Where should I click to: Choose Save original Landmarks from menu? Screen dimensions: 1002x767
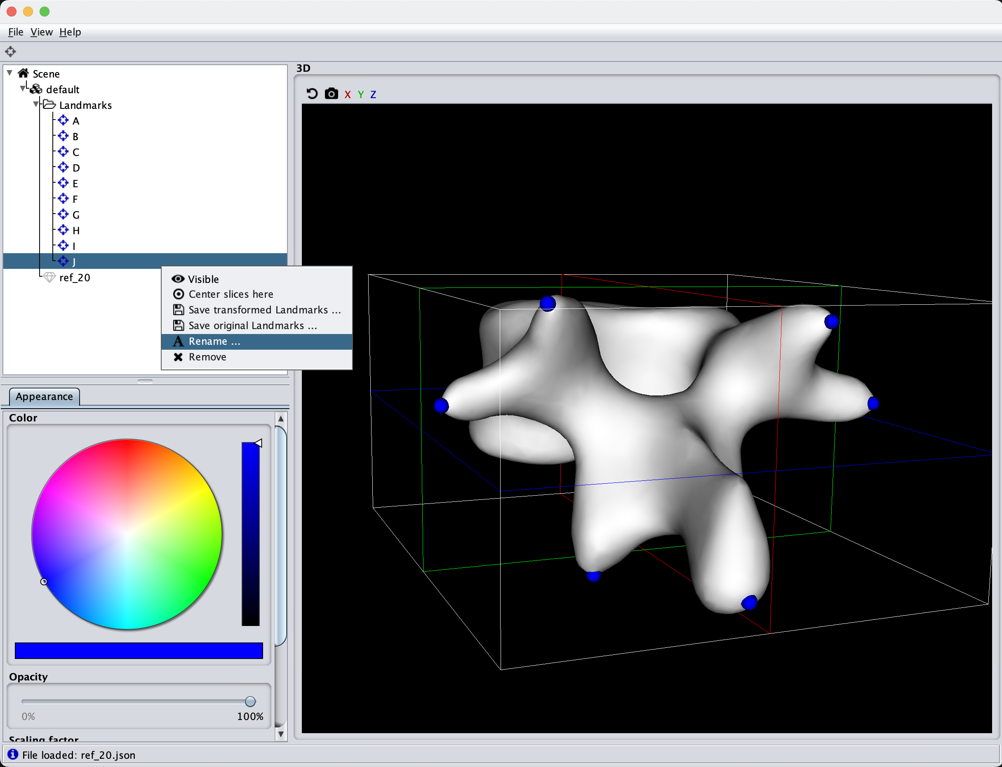(x=257, y=325)
